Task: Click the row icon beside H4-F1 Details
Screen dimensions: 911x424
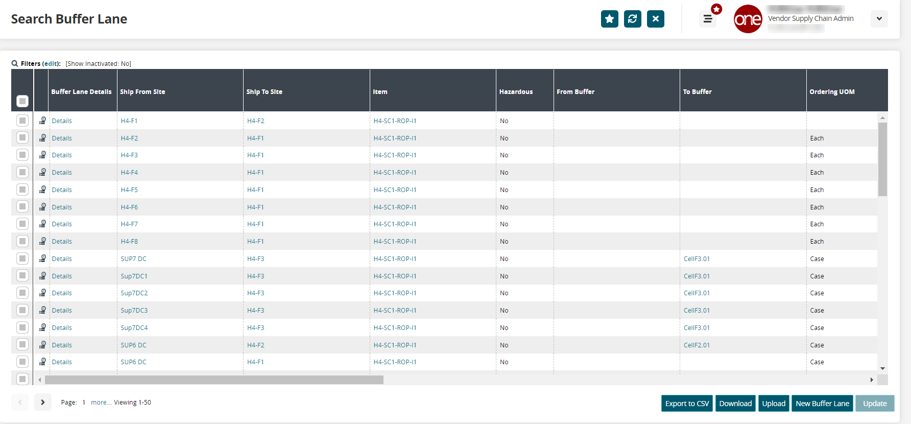Action: point(42,121)
